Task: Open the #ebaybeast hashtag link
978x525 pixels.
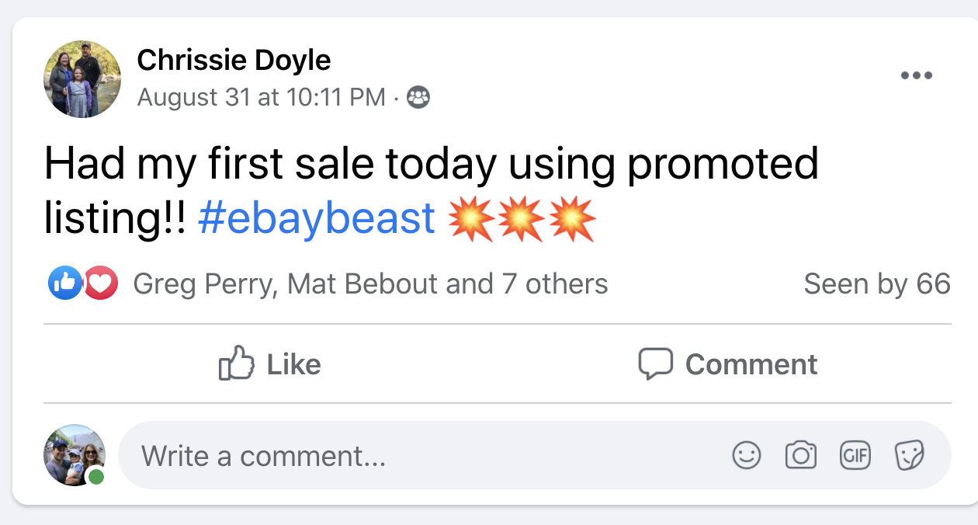Action: [316, 219]
